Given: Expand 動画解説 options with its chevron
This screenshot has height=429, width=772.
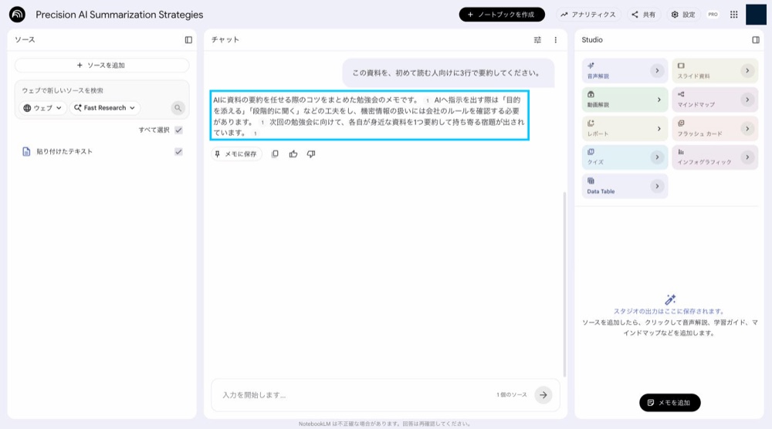Looking at the screenshot, I should pos(659,100).
